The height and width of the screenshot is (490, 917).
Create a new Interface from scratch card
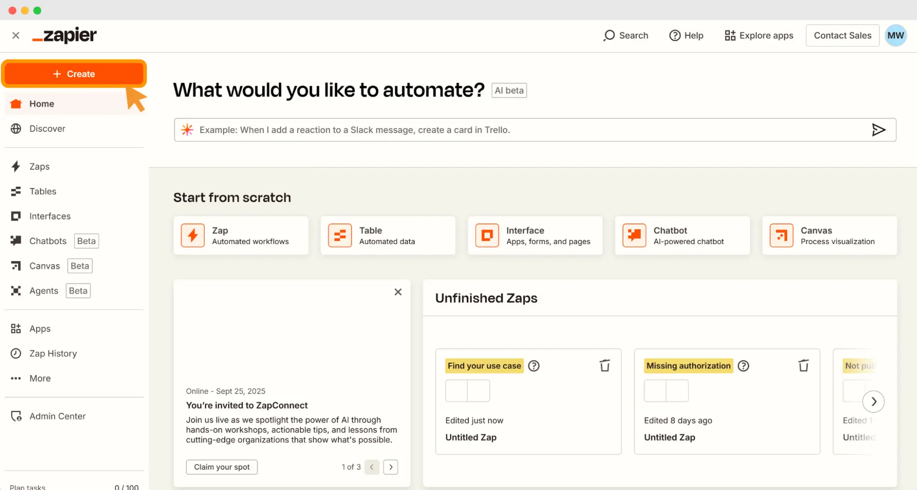[535, 235]
